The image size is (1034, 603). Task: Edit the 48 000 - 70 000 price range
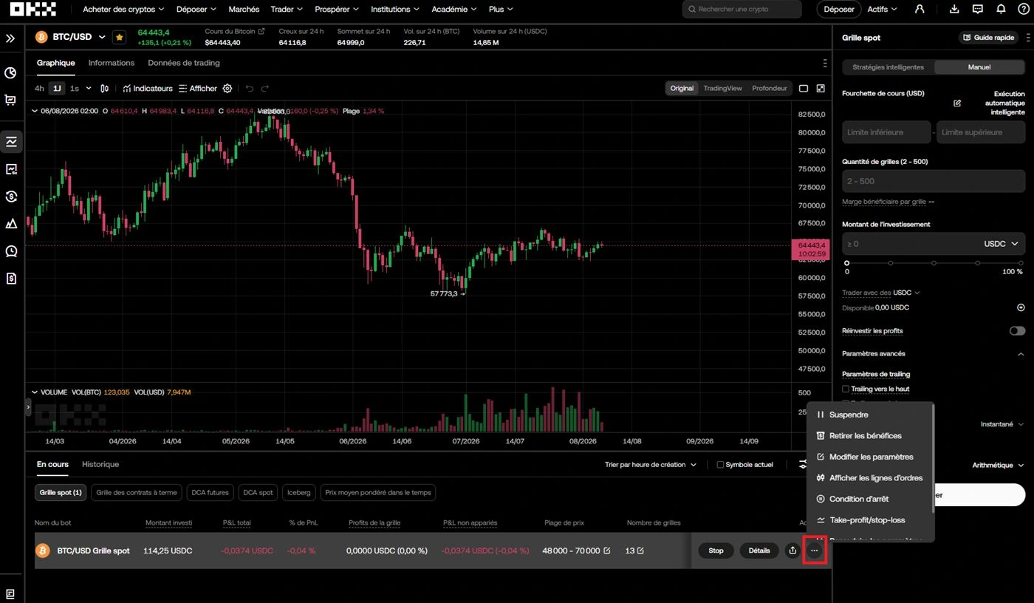click(607, 551)
